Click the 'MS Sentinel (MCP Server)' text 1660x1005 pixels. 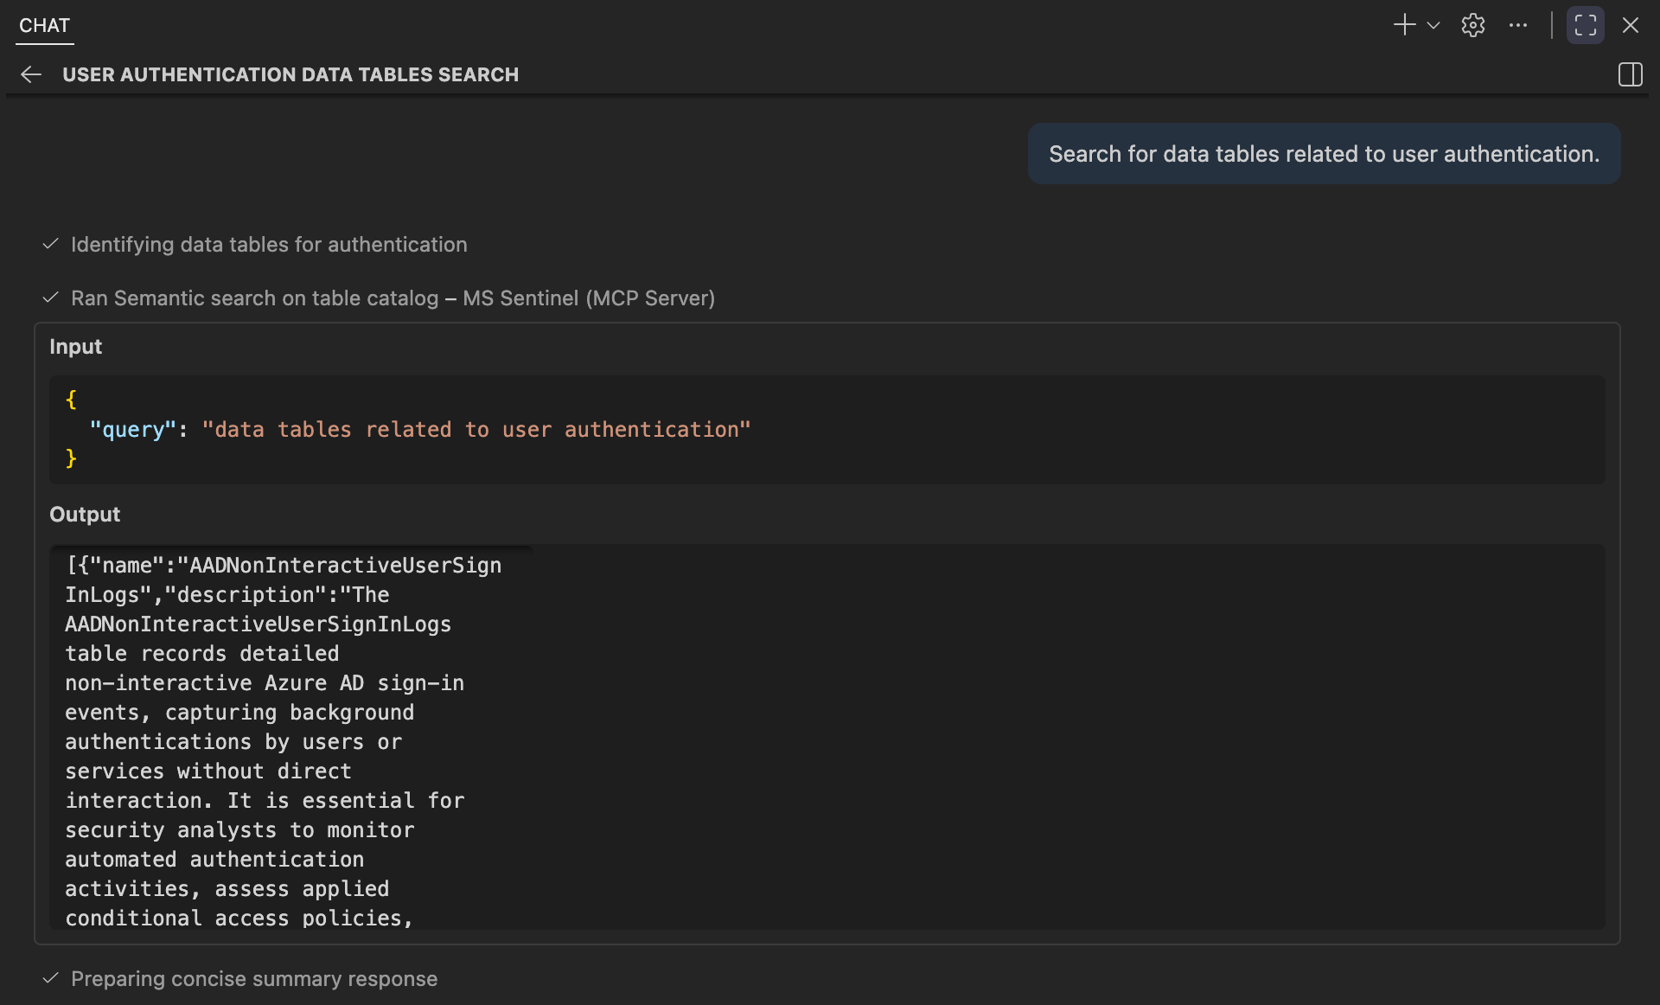(589, 298)
